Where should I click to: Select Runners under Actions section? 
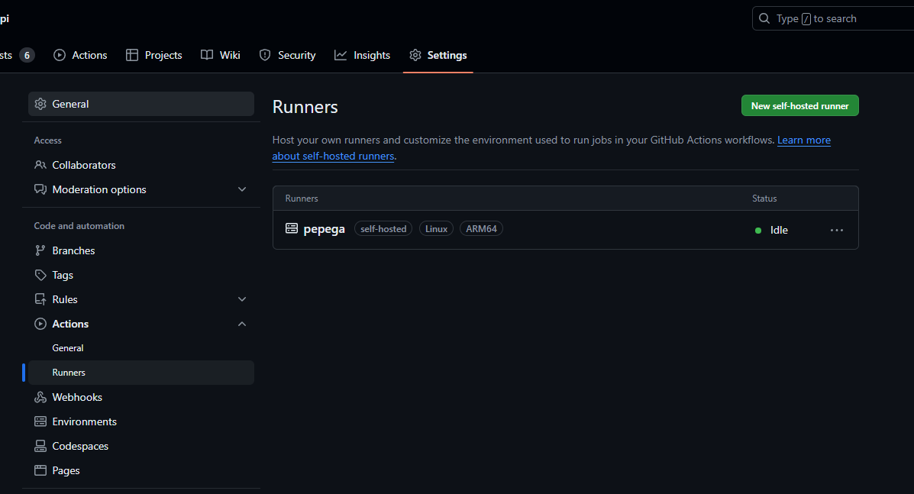tap(141, 373)
